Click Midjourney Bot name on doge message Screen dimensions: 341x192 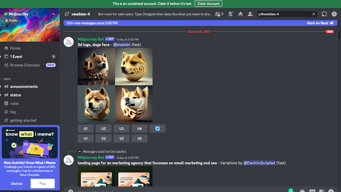click(x=91, y=39)
